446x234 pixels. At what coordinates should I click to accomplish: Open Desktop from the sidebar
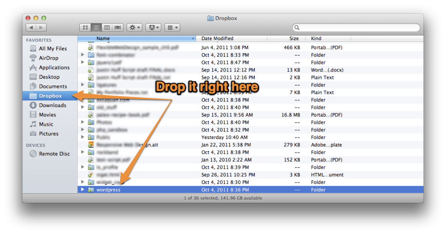coord(50,77)
